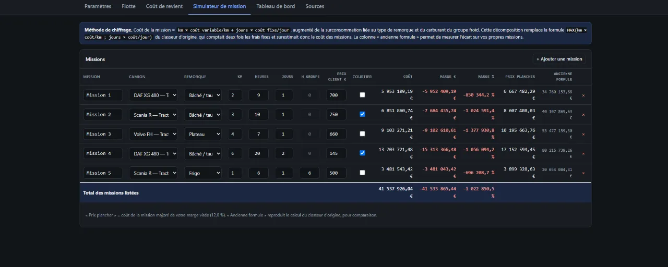Open camion dropdown for Mission 4

[153, 153]
